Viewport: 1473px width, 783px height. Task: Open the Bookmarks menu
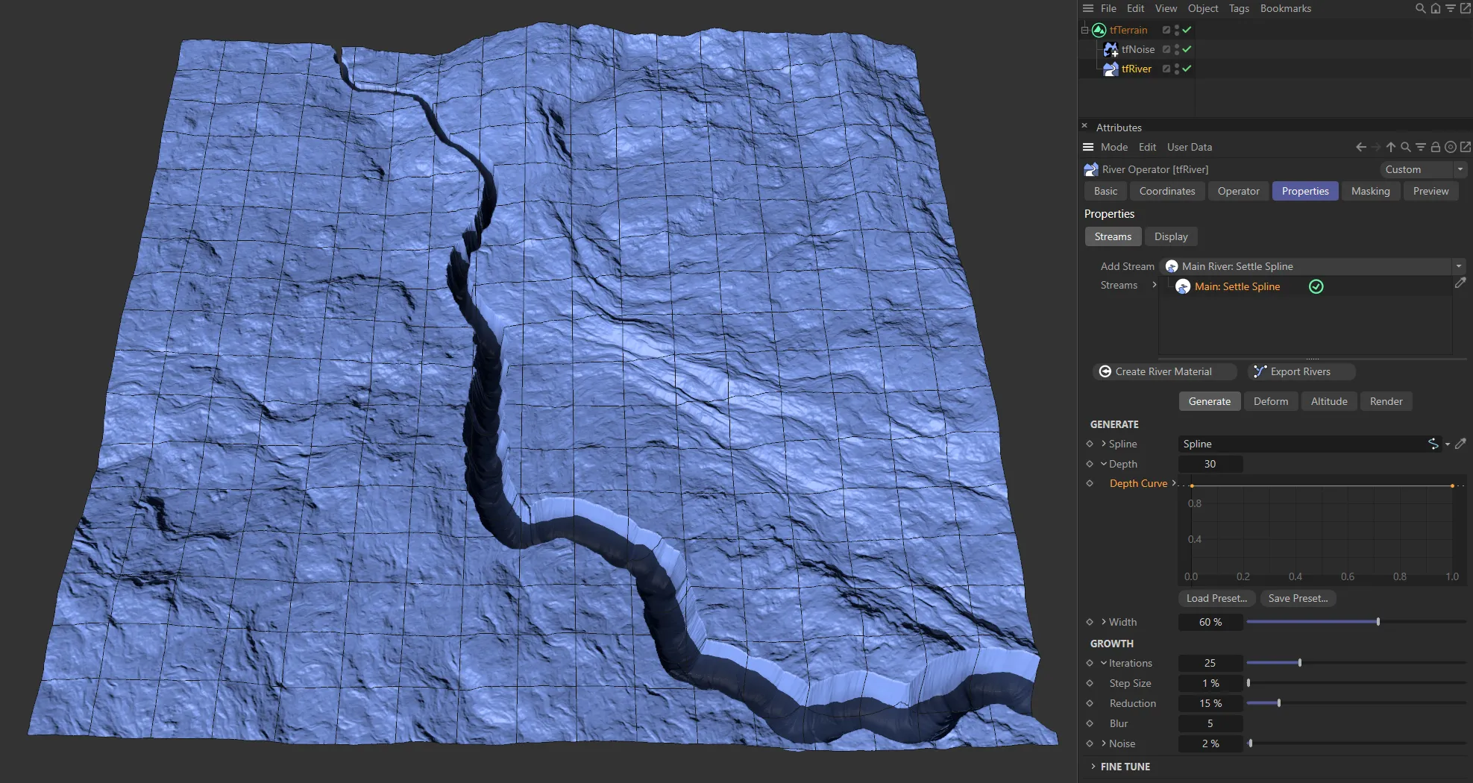[x=1285, y=8]
